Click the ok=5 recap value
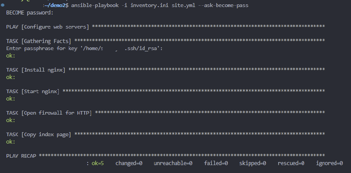351x173 pixels. tap(97, 163)
